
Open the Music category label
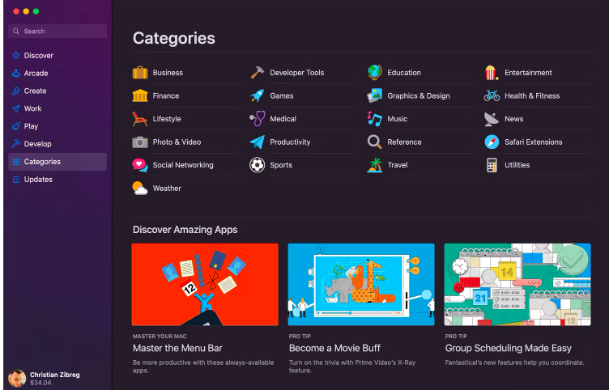coord(398,119)
